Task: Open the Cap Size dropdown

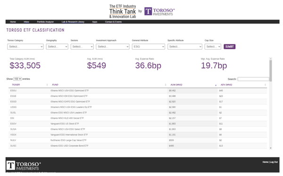Action: 213,47
